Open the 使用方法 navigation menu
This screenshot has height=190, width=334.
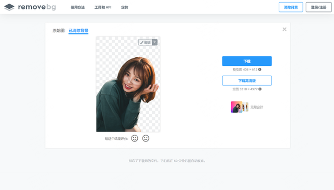coord(78,7)
